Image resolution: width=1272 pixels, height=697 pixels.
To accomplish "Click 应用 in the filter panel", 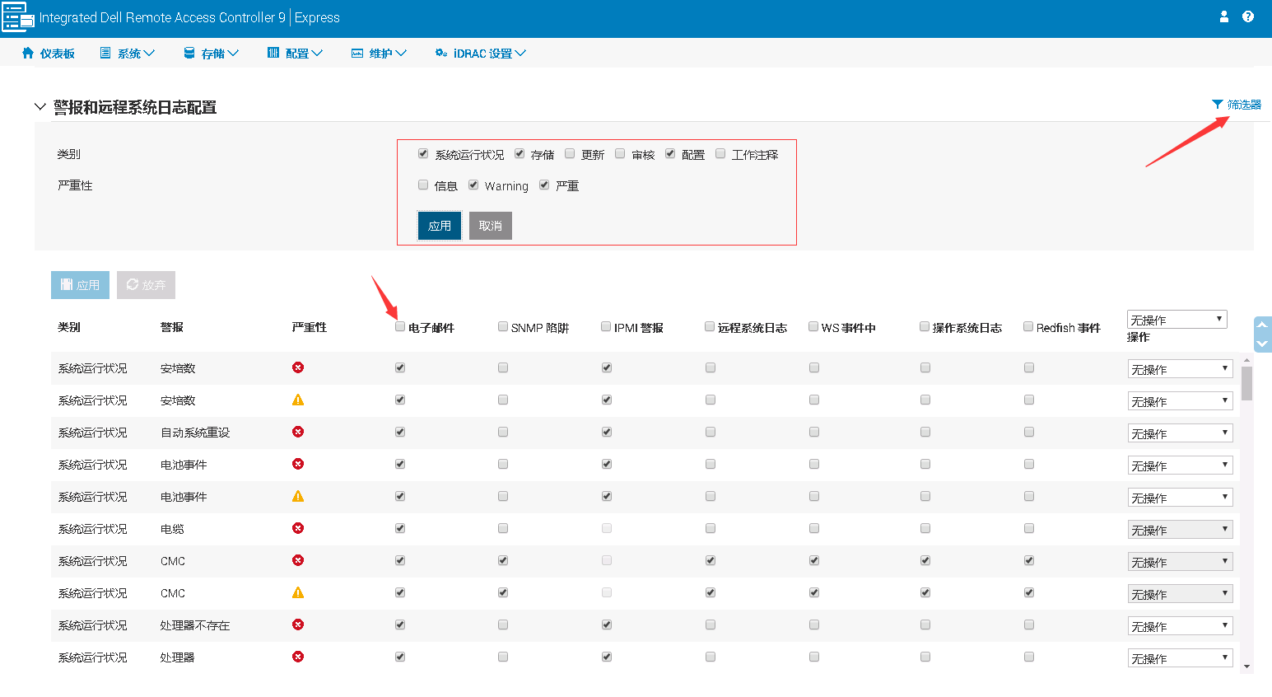I will click(440, 226).
